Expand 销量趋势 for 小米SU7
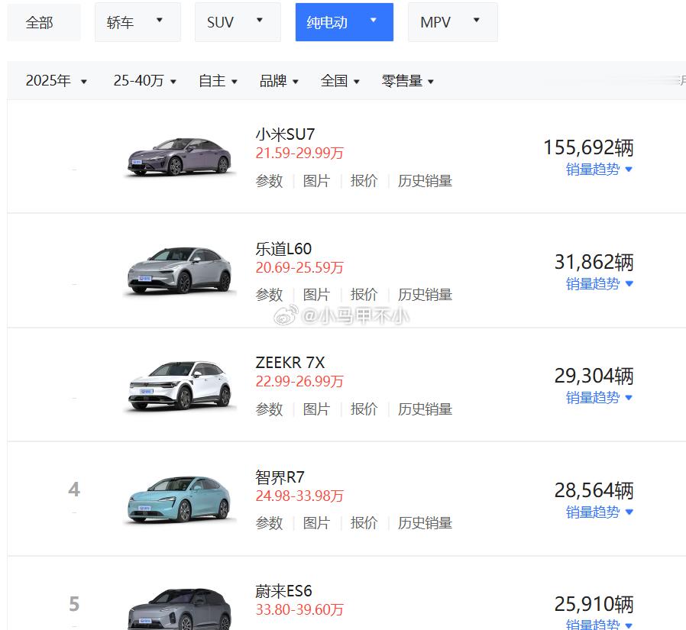686x630 pixels. click(600, 170)
